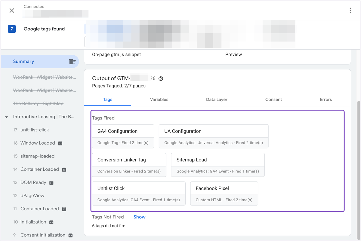Close the Tag Assistant connected panel

(x=12, y=11)
